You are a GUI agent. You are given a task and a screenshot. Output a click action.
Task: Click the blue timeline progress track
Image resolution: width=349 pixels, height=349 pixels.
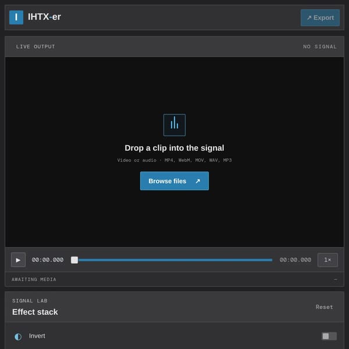pos(175,260)
